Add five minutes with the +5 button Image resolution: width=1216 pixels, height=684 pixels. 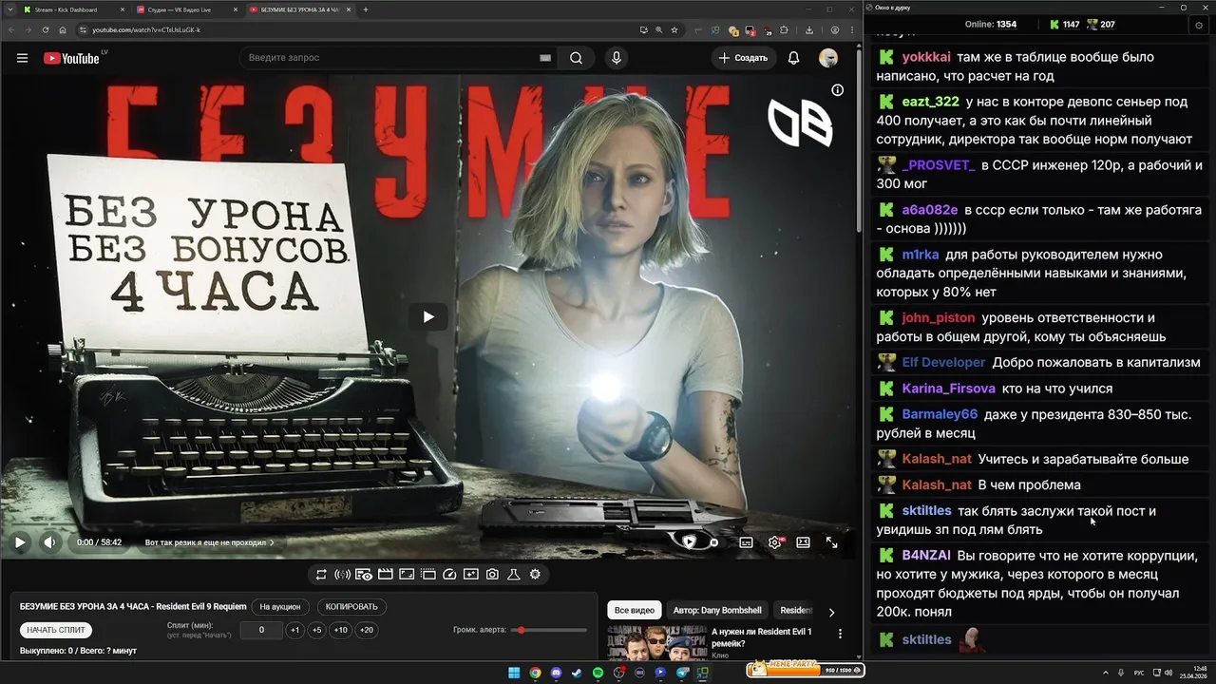pyautogui.click(x=317, y=630)
